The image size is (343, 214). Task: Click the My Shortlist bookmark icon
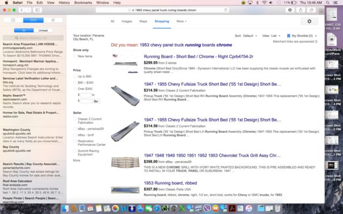click(x=288, y=36)
